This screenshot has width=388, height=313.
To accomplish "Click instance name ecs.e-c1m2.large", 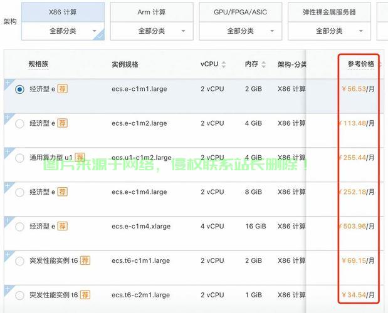I will click(x=139, y=123).
